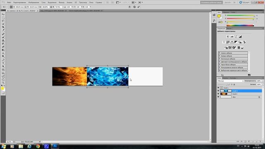The width and height of the screenshot is (265, 149).
Task: Select the Lasso tool
Action: click(3, 21)
